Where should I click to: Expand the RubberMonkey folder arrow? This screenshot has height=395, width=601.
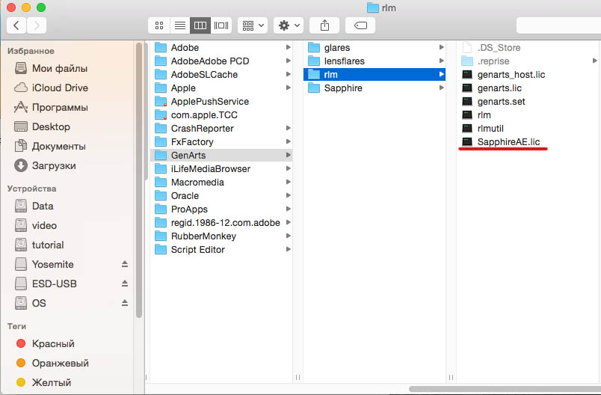click(x=289, y=236)
